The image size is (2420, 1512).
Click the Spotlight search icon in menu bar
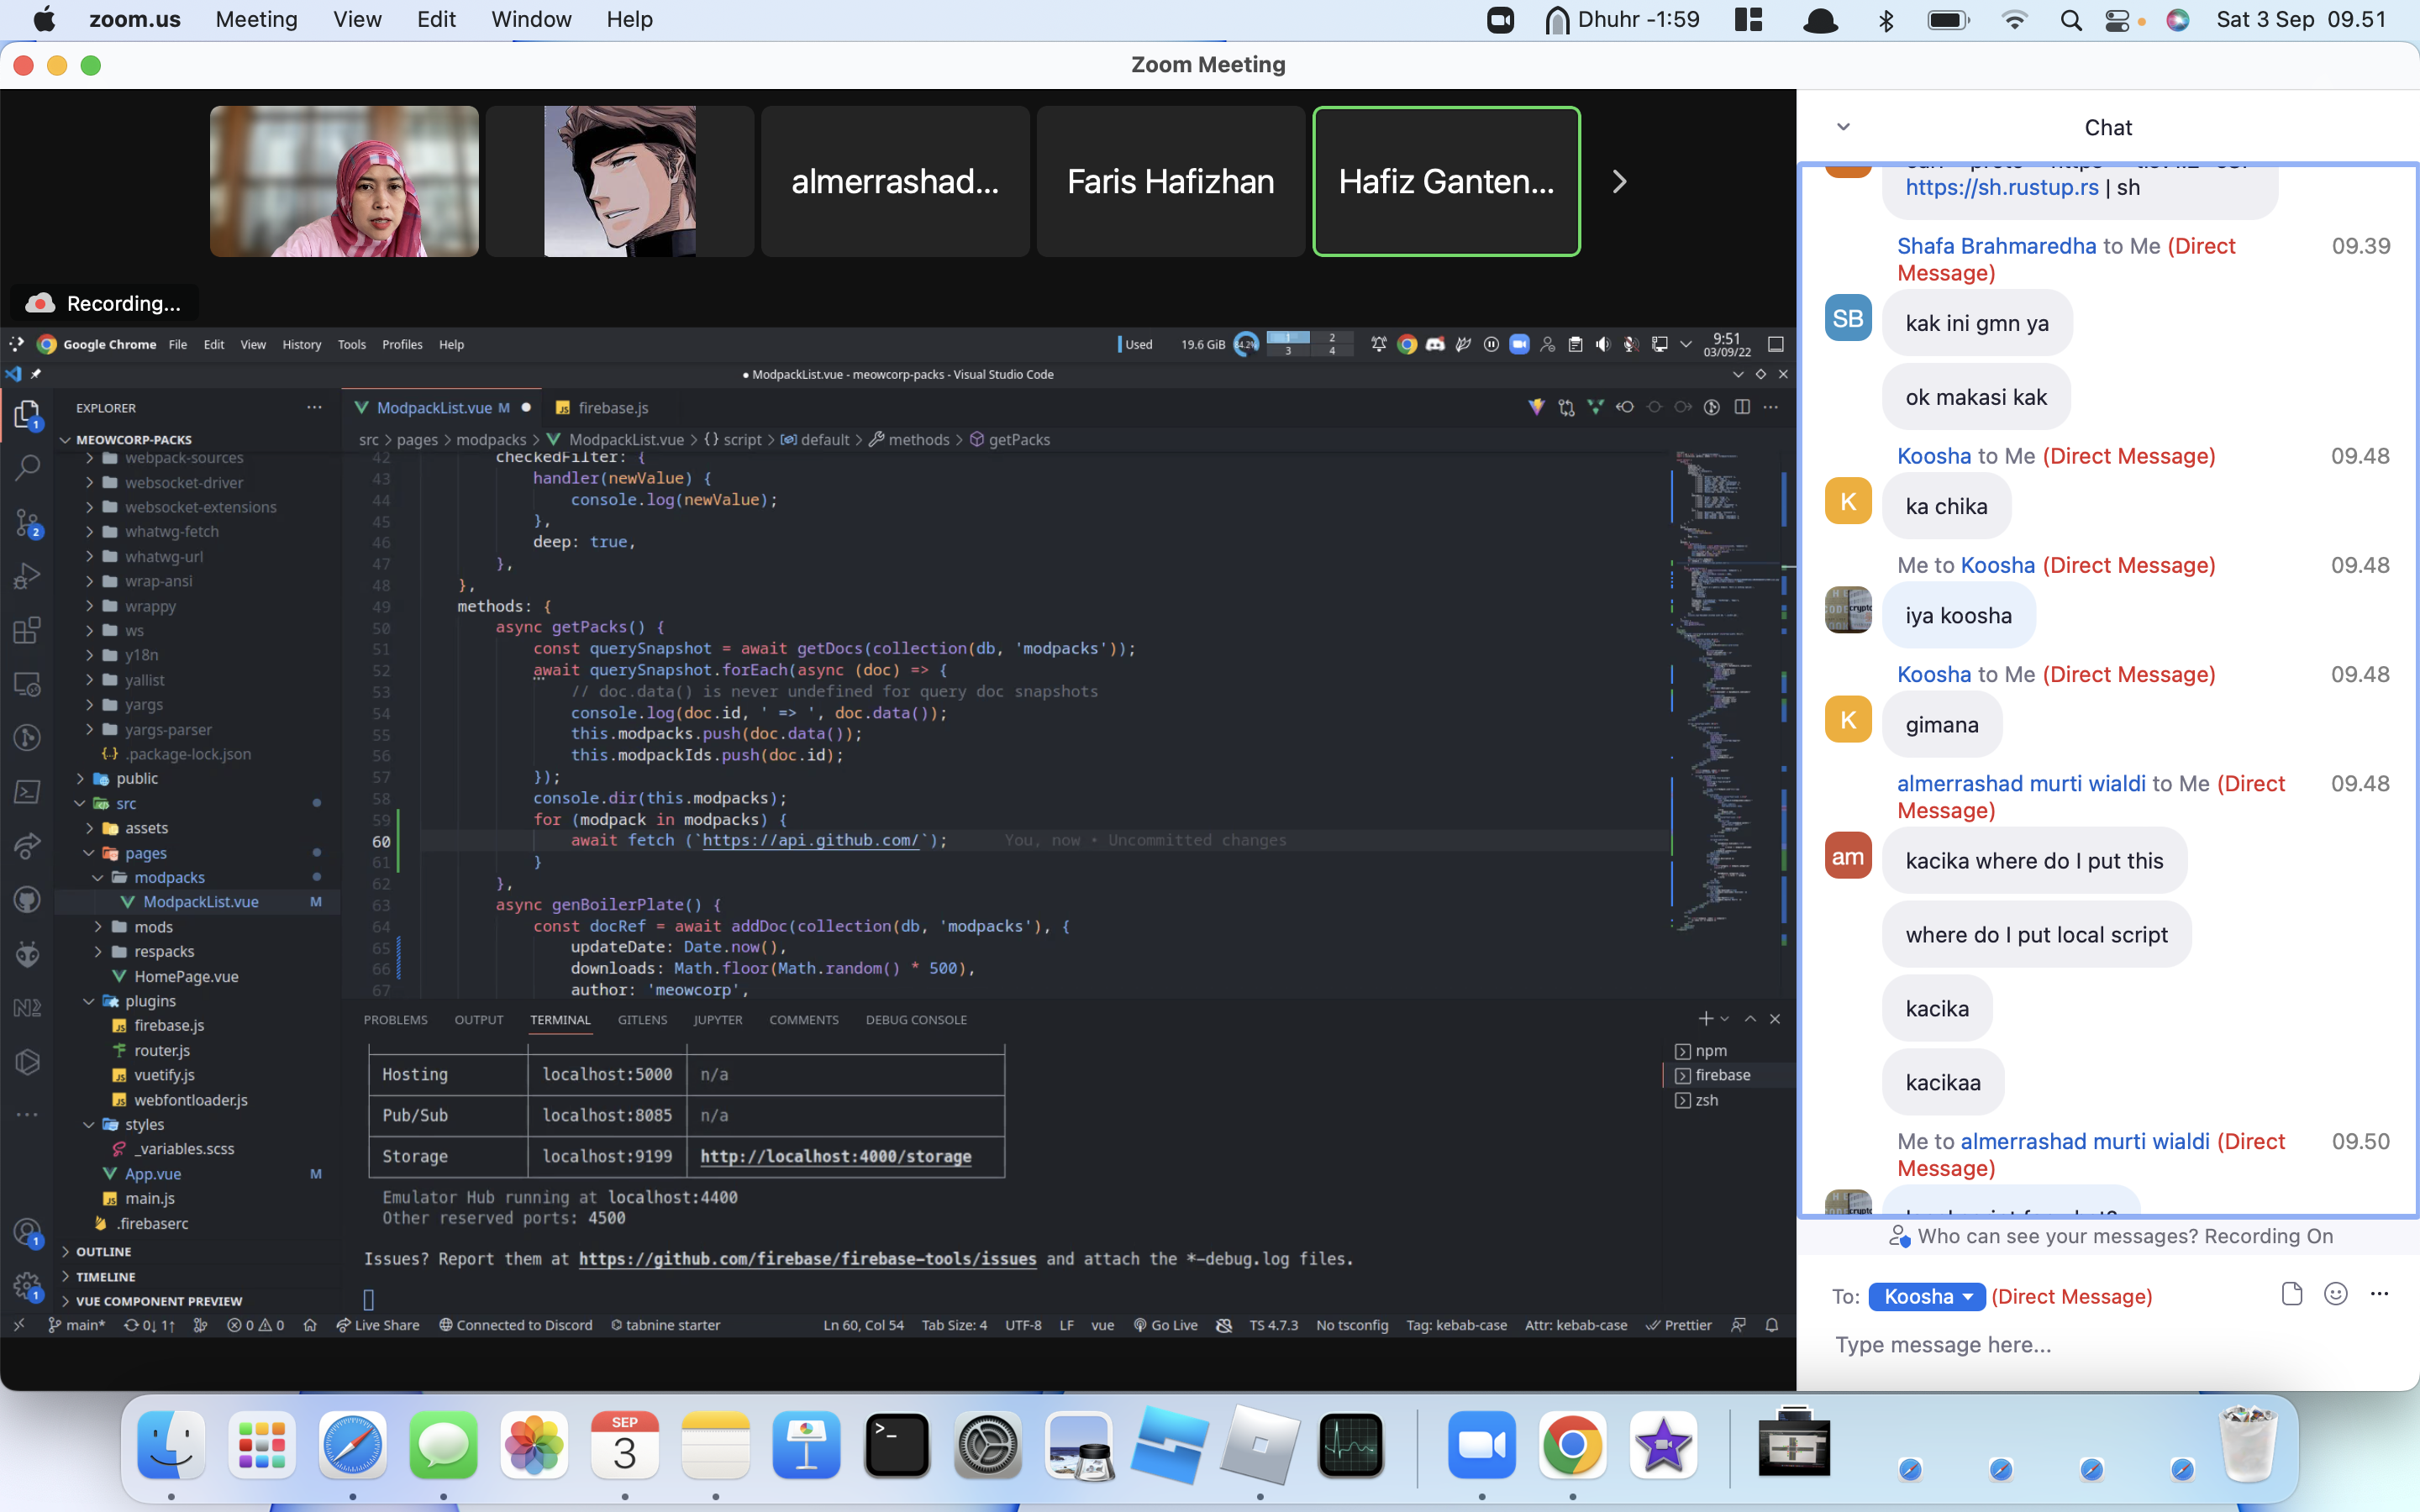point(2071,20)
